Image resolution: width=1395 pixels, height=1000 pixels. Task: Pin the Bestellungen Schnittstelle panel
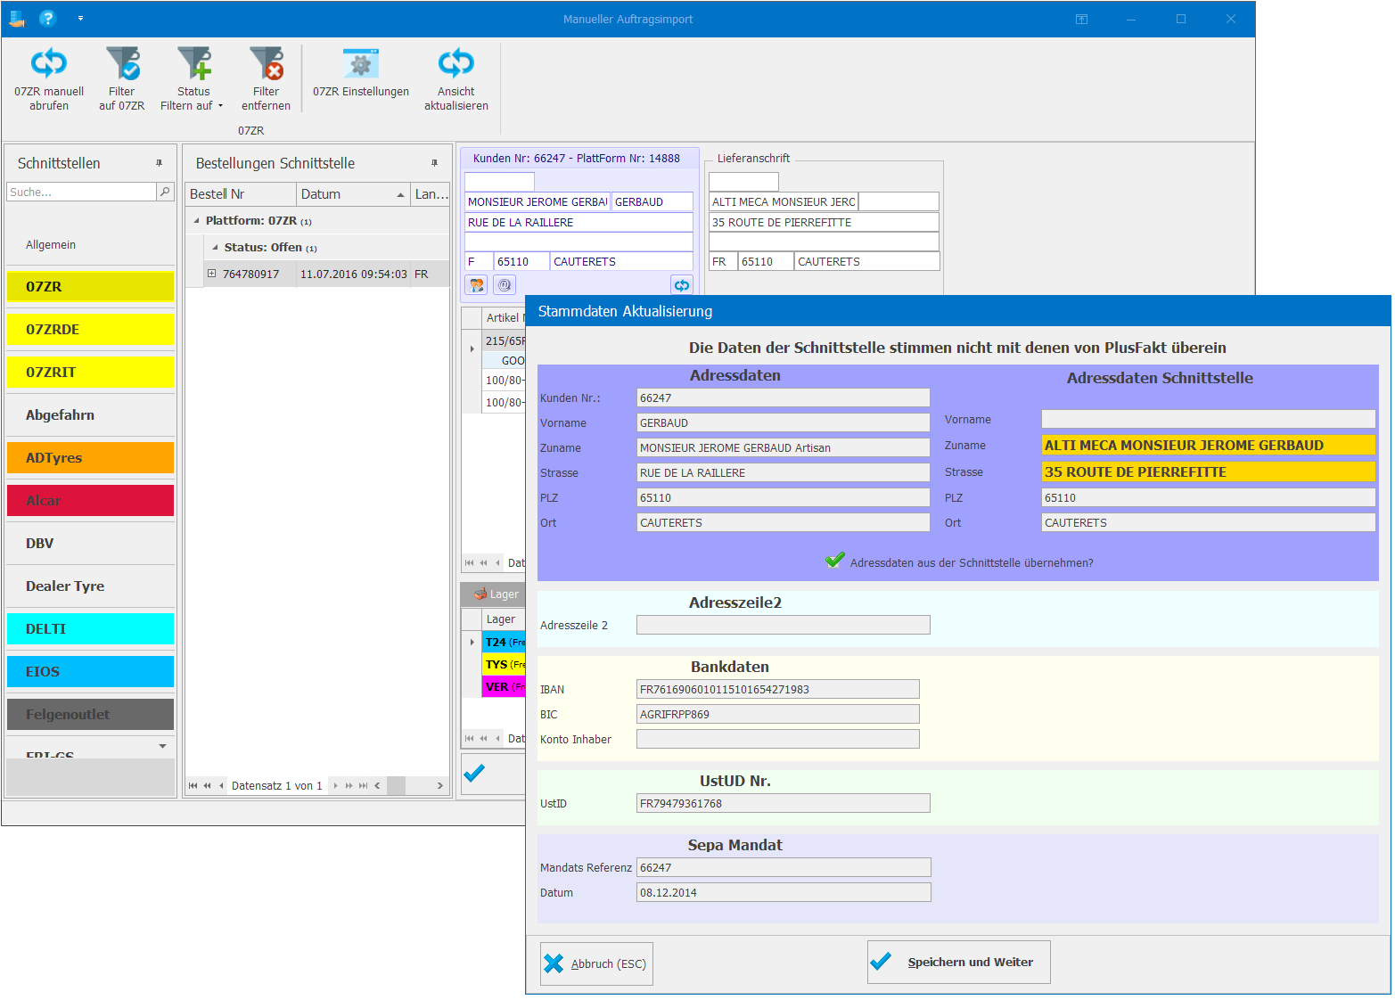(x=435, y=163)
